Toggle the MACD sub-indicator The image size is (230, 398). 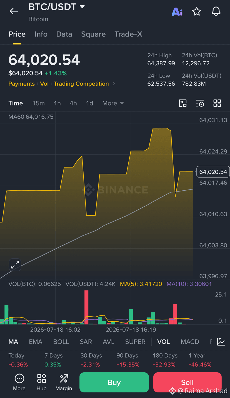pos(190,342)
